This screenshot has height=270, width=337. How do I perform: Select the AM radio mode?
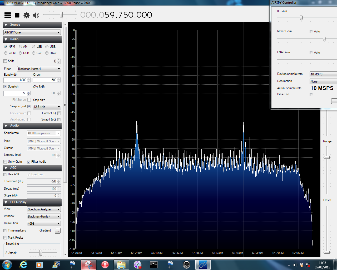coord(20,47)
